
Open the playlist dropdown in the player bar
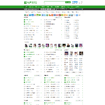(32, 9)
